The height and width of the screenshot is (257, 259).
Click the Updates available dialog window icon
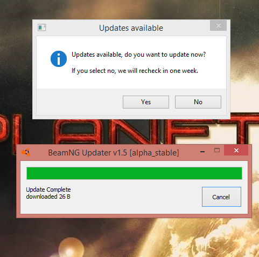point(42,28)
